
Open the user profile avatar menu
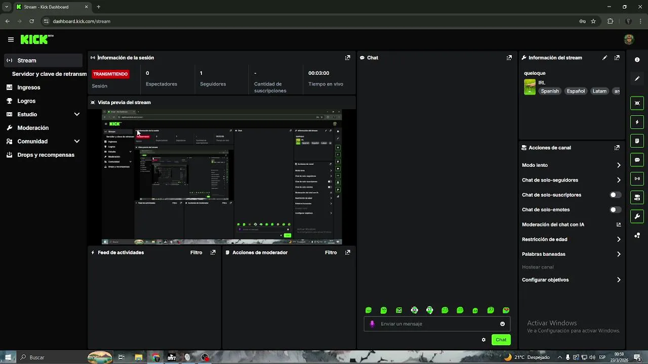[629, 39]
